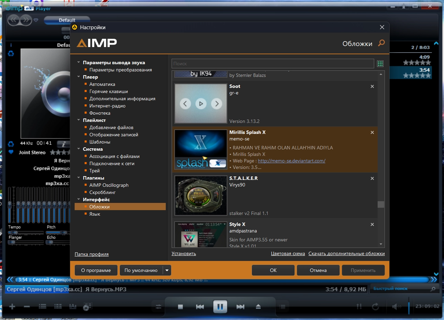
Task: Open the Цветовая схема link
Action: tap(288, 254)
